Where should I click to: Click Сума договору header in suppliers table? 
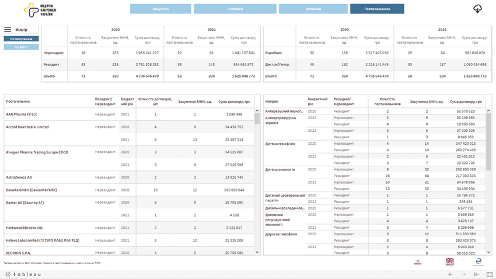tap(234, 102)
